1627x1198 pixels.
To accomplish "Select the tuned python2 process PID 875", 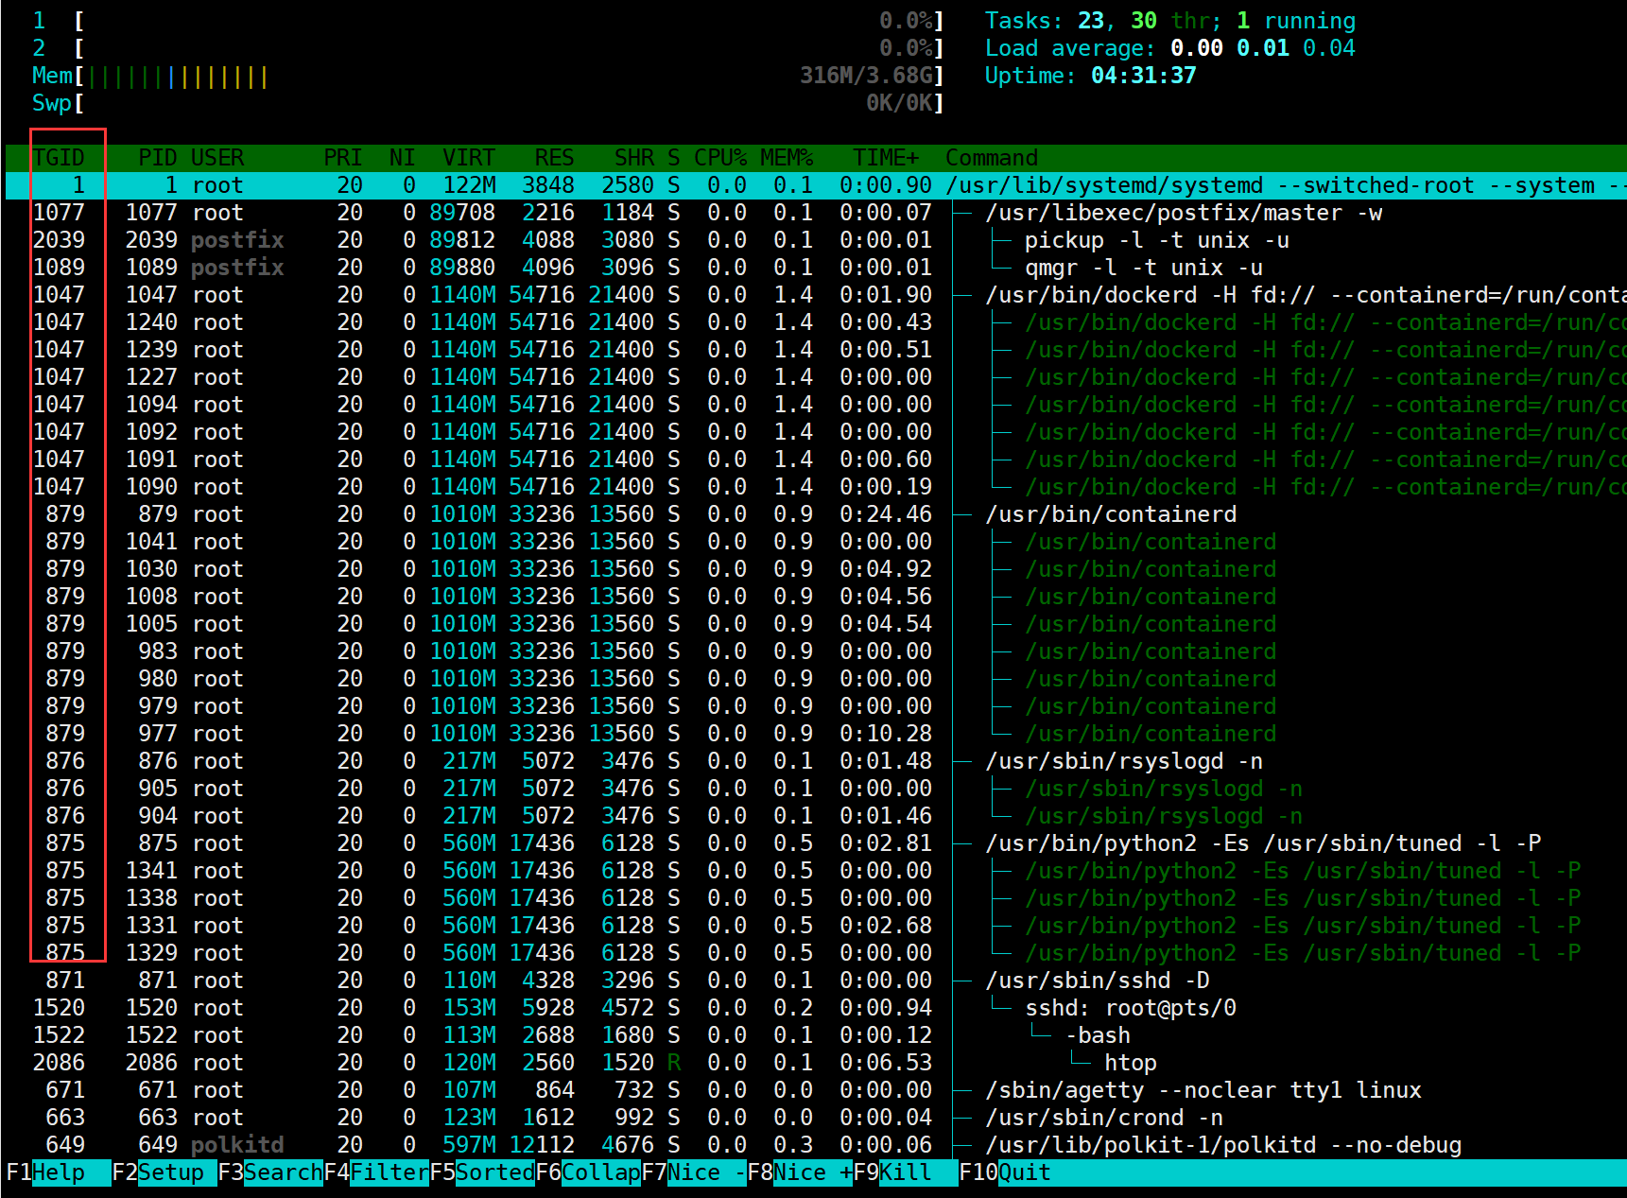I will (x=816, y=843).
